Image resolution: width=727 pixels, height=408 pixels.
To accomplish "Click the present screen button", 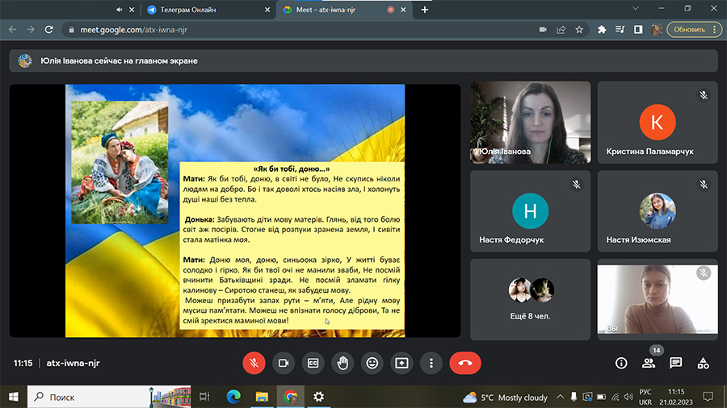I will (401, 363).
